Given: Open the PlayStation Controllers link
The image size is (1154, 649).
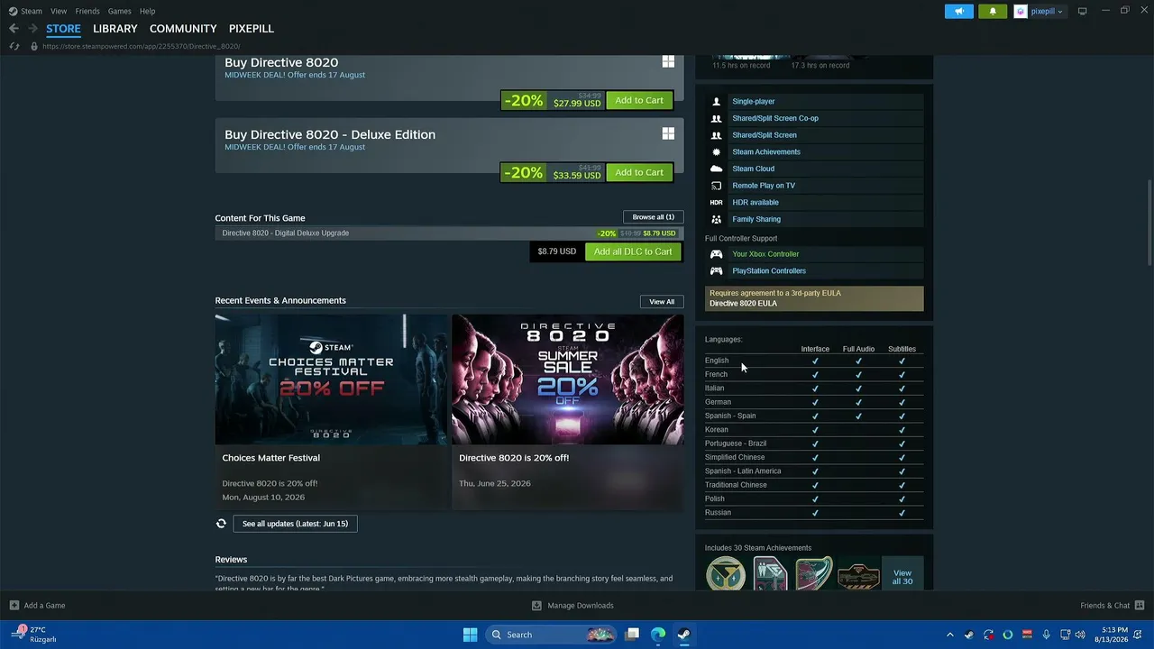Looking at the screenshot, I should tap(769, 271).
